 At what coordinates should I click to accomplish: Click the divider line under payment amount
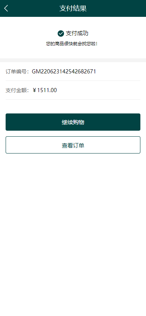73,99
